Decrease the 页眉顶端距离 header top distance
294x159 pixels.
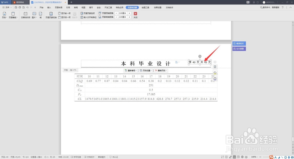(x=116, y=13)
